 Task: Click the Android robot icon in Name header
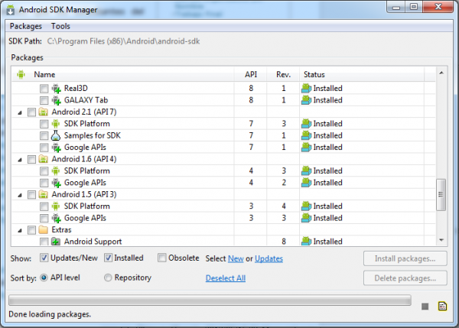pos(21,74)
